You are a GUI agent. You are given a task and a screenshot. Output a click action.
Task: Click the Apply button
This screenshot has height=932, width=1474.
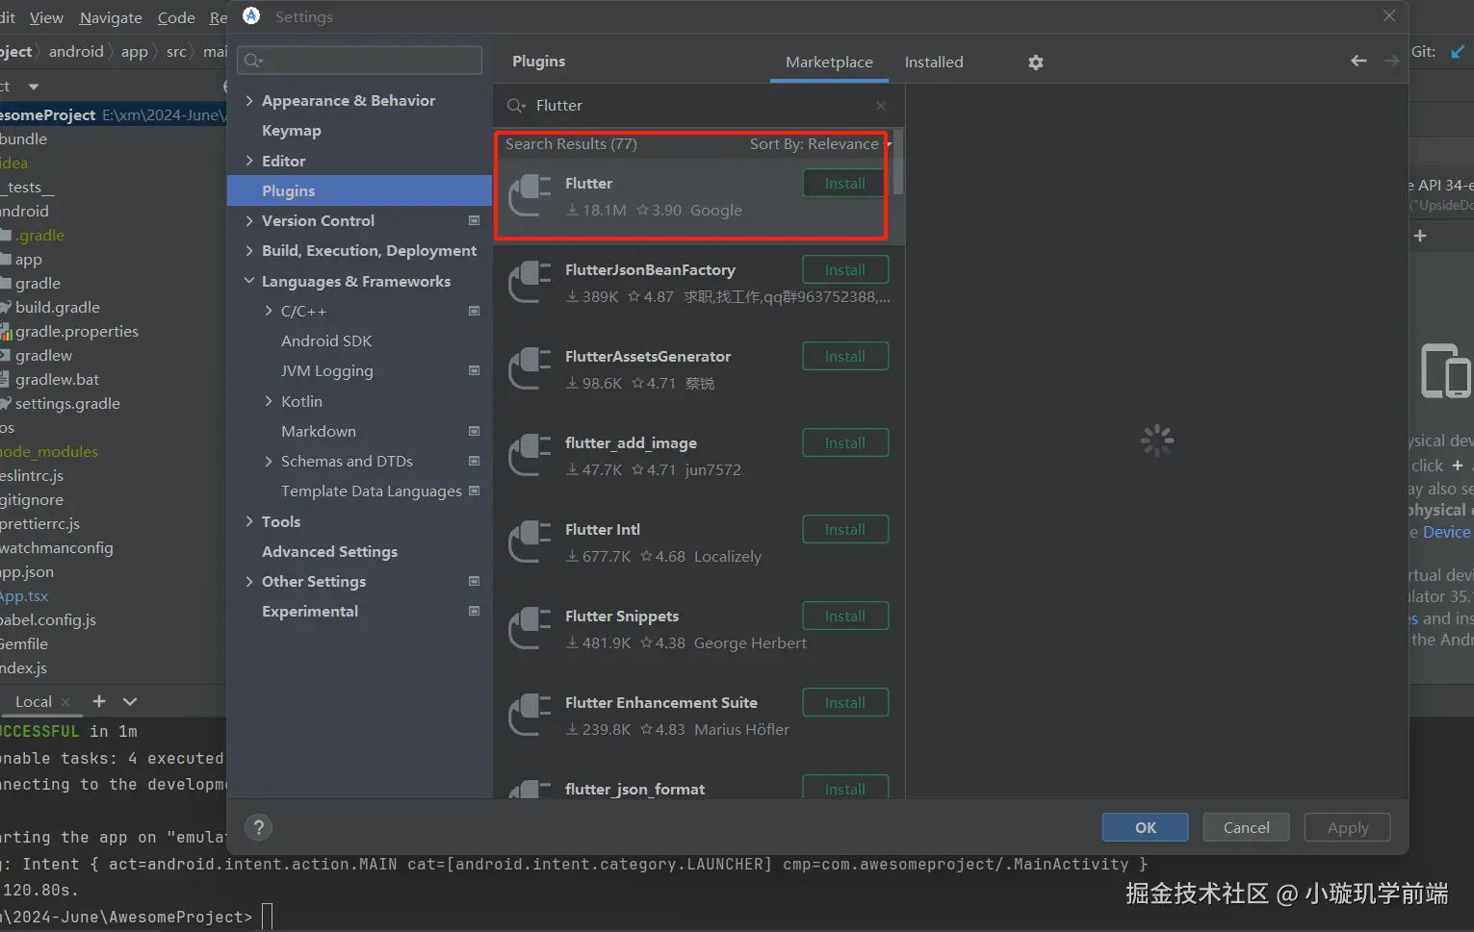click(1347, 827)
